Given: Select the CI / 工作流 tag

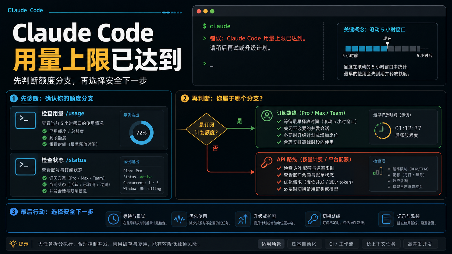Looking at the screenshot, I should pyautogui.click(x=341, y=244).
